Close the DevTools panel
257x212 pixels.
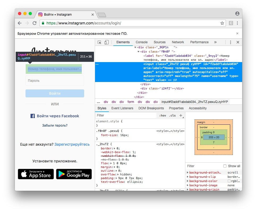[x=238, y=42]
